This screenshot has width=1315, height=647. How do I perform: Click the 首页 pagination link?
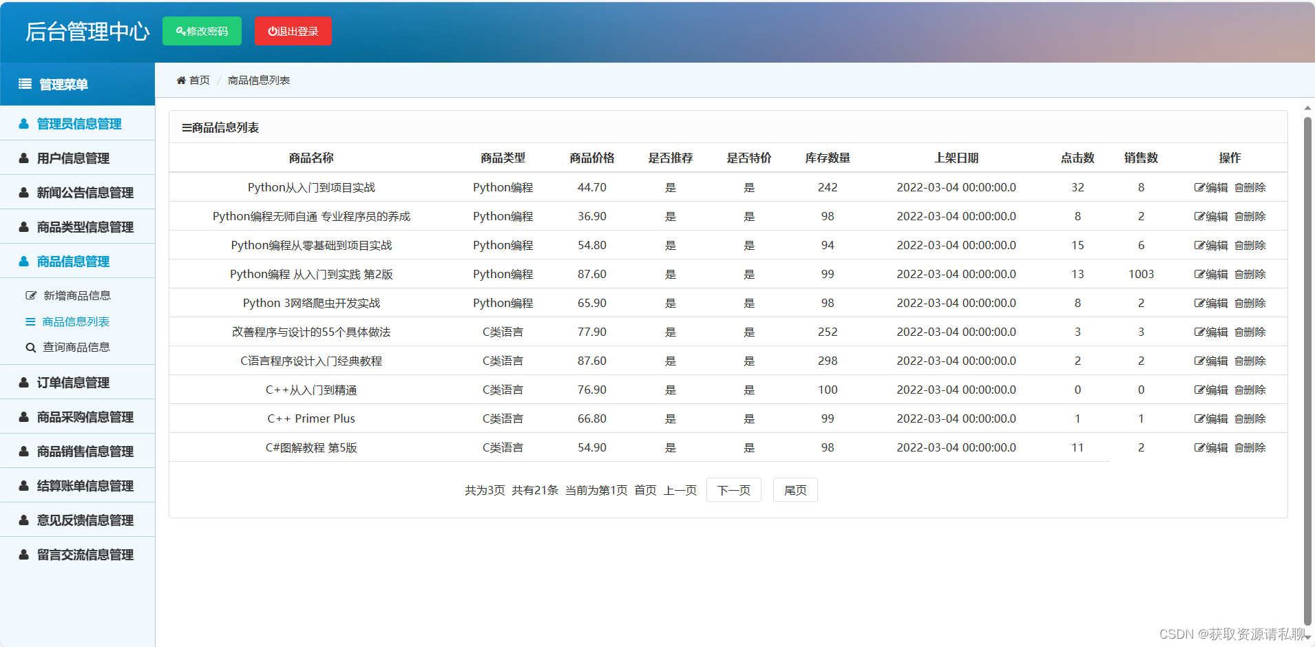pos(645,490)
